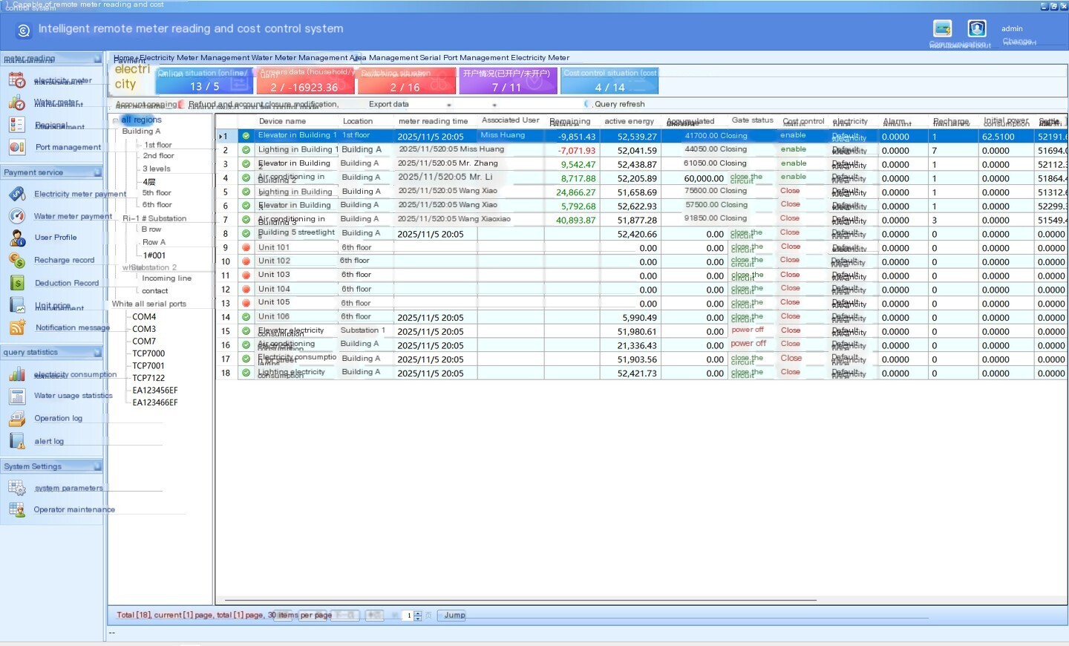Open the Home tab

point(124,57)
